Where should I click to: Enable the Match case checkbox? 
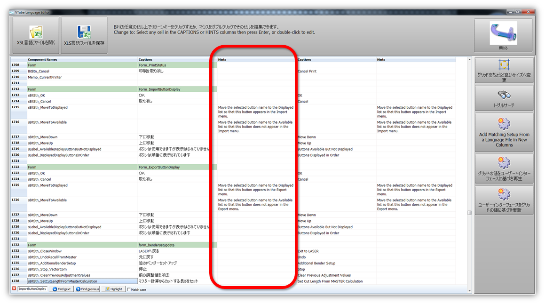pos(129,289)
